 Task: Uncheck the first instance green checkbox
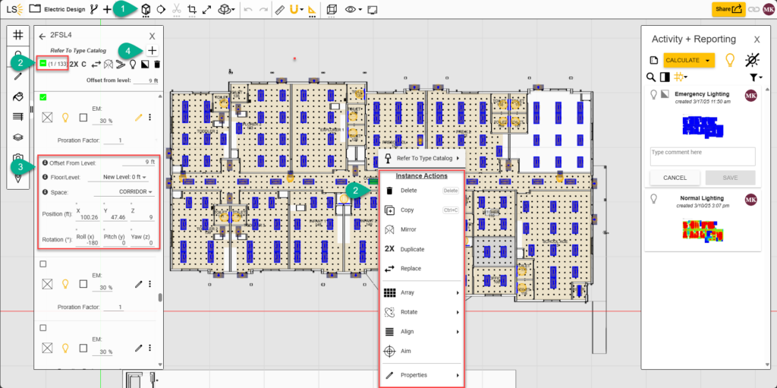coord(43,96)
